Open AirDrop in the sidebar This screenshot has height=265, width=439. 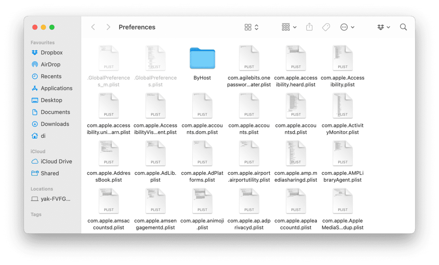[x=50, y=64]
